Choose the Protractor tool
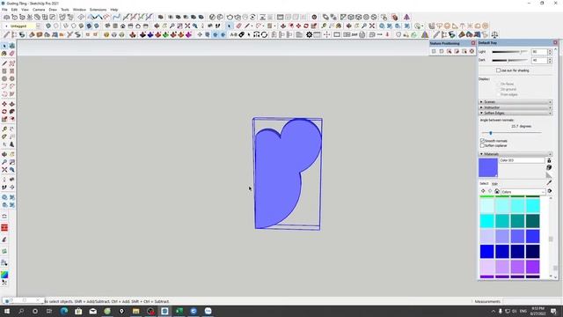The height and width of the screenshot is (317, 563). pos(4,136)
